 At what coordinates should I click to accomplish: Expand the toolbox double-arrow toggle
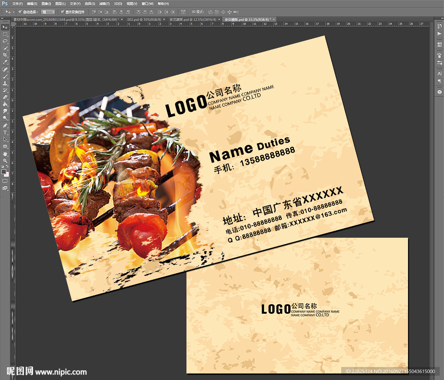click(x=2, y=18)
